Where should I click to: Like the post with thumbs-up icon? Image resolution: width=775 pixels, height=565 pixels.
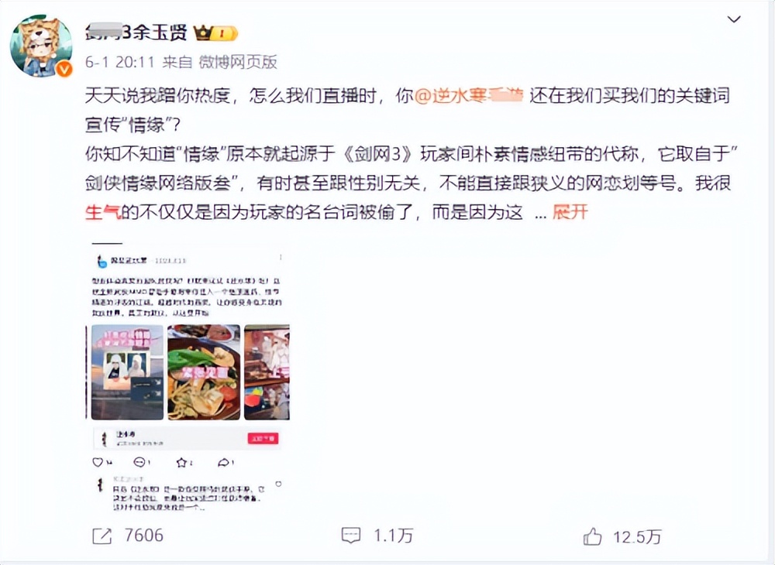tap(593, 536)
